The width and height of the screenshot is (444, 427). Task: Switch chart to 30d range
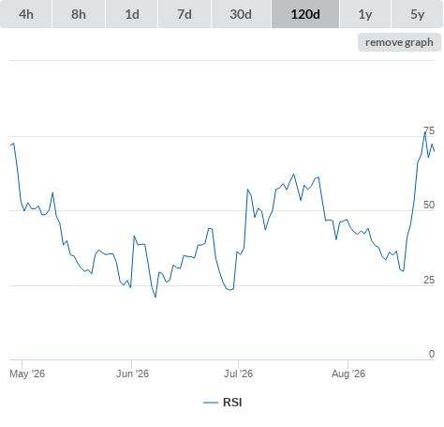pyautogui.click(x=241, y=14)
